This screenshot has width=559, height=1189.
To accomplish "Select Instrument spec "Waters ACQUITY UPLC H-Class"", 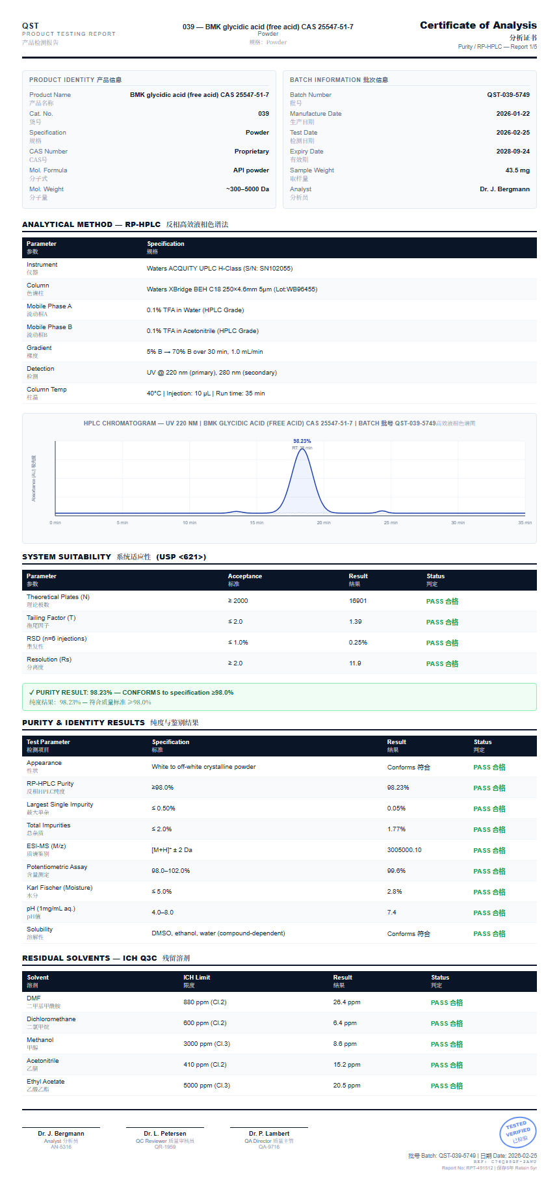I will coord(220,269).
